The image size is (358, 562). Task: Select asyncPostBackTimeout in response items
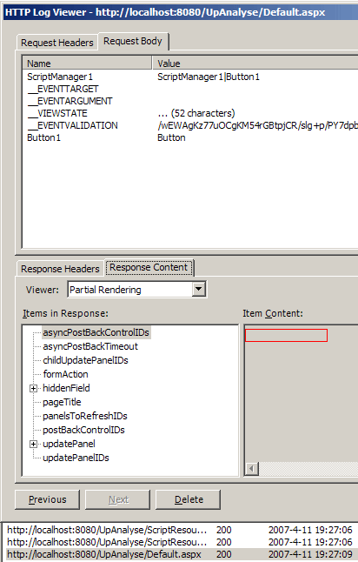(90, 346)
